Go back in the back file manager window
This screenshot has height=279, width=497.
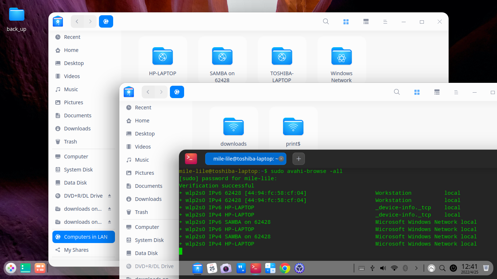coord(77,21)
